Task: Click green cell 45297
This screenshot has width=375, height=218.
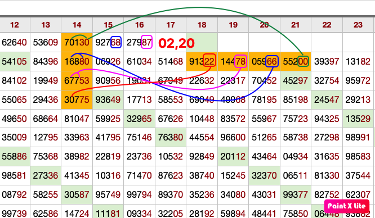Action: [296, 81]
